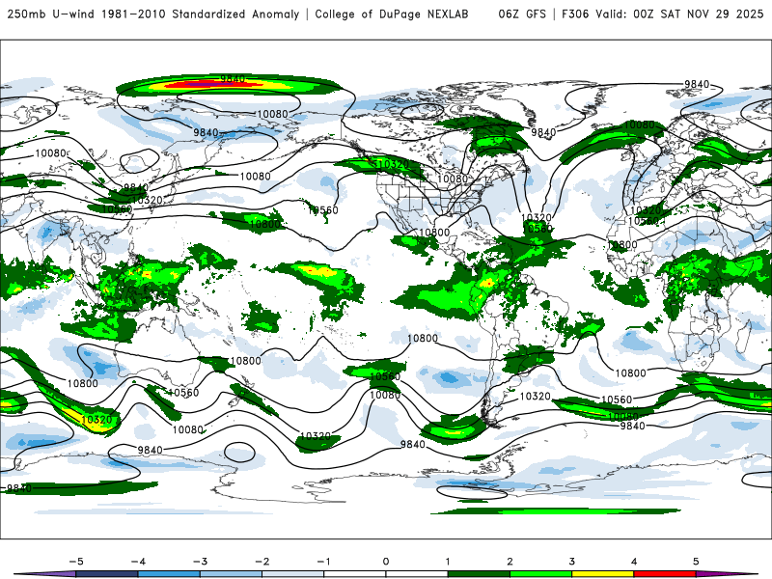Click the colorbar tick label '4'
This screenshot has height=579, width=772.
point(634,562)
